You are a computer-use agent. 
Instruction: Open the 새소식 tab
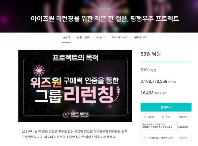(x=101, y=37)
